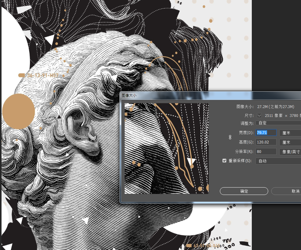Click the 36-13-91-H57 text on canvas
The width and height of the screenshot is (301, 250).
pos(43,75)
